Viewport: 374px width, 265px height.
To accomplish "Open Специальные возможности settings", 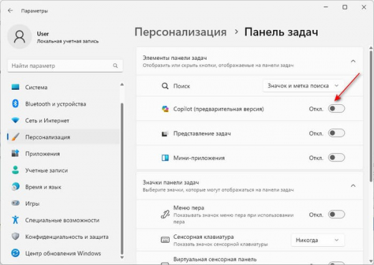I will (x=63, y=220).
